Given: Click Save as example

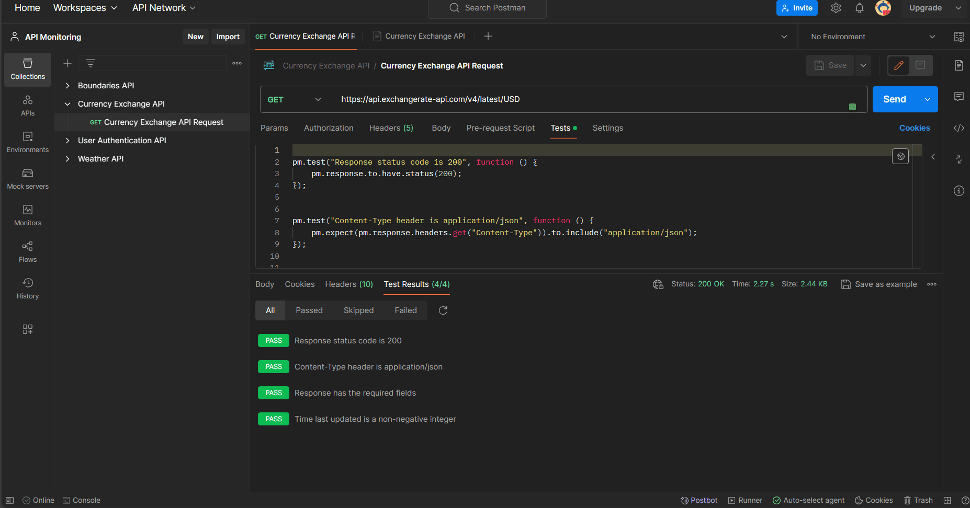Looking at the screenshot, I should (x=879, y=284).
